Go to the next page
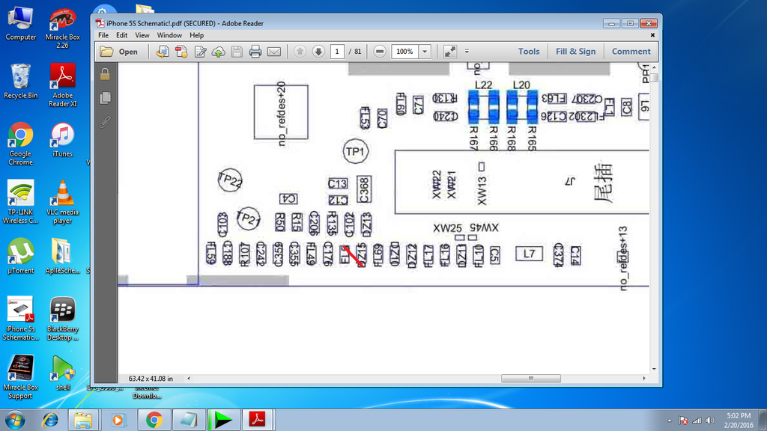 click(x=318, y=51)
